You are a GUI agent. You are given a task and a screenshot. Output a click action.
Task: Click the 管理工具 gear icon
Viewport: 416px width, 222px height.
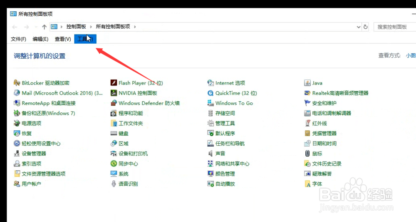210,123
